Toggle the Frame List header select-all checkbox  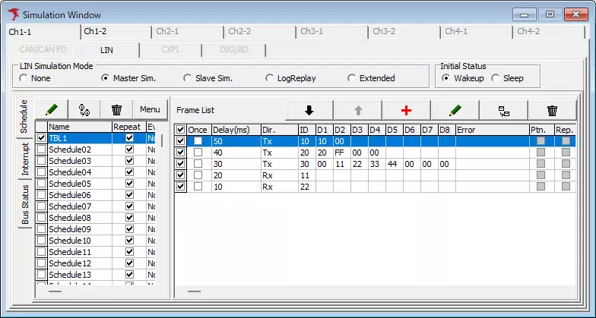(x=181, y=130)
